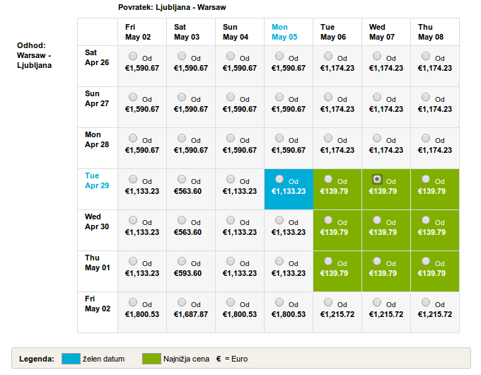The image size is (481, 375).
Task: Pick Mon Apr 28 departure with Sun May 04 return
Action: 231,138
